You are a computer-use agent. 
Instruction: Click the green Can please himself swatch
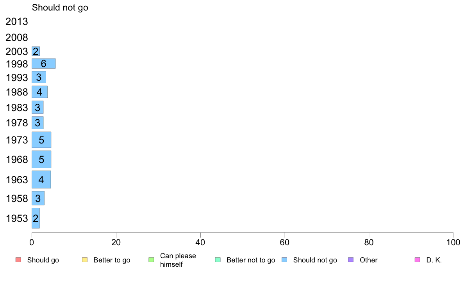point(151,260)
